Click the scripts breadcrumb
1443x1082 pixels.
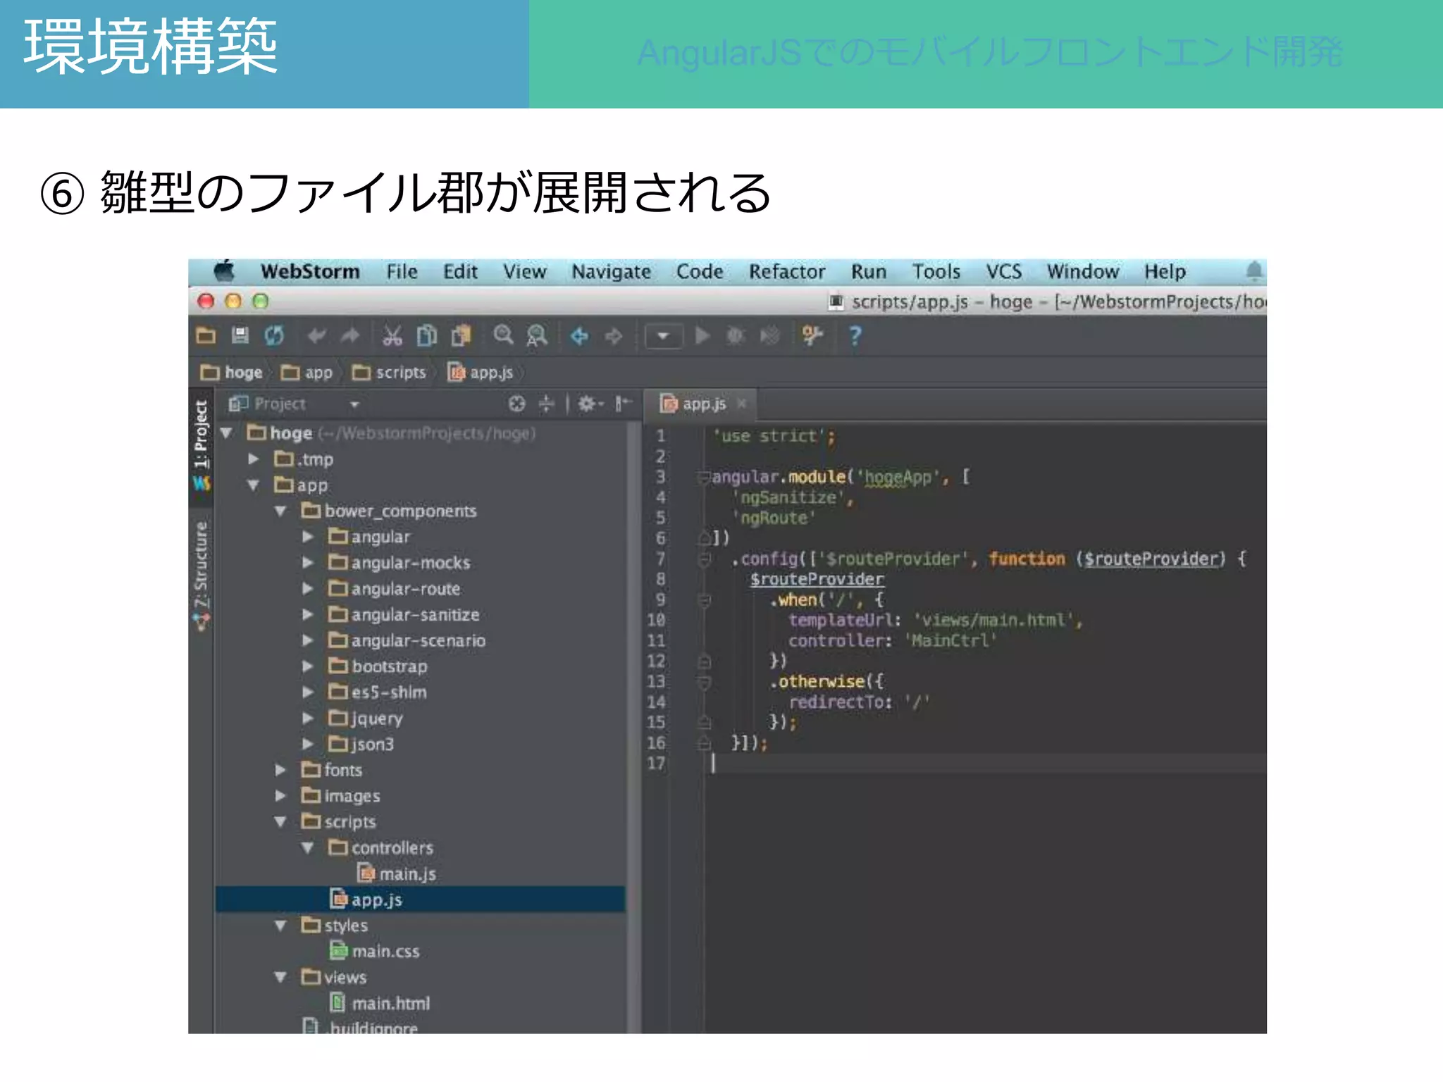(389, 373)
